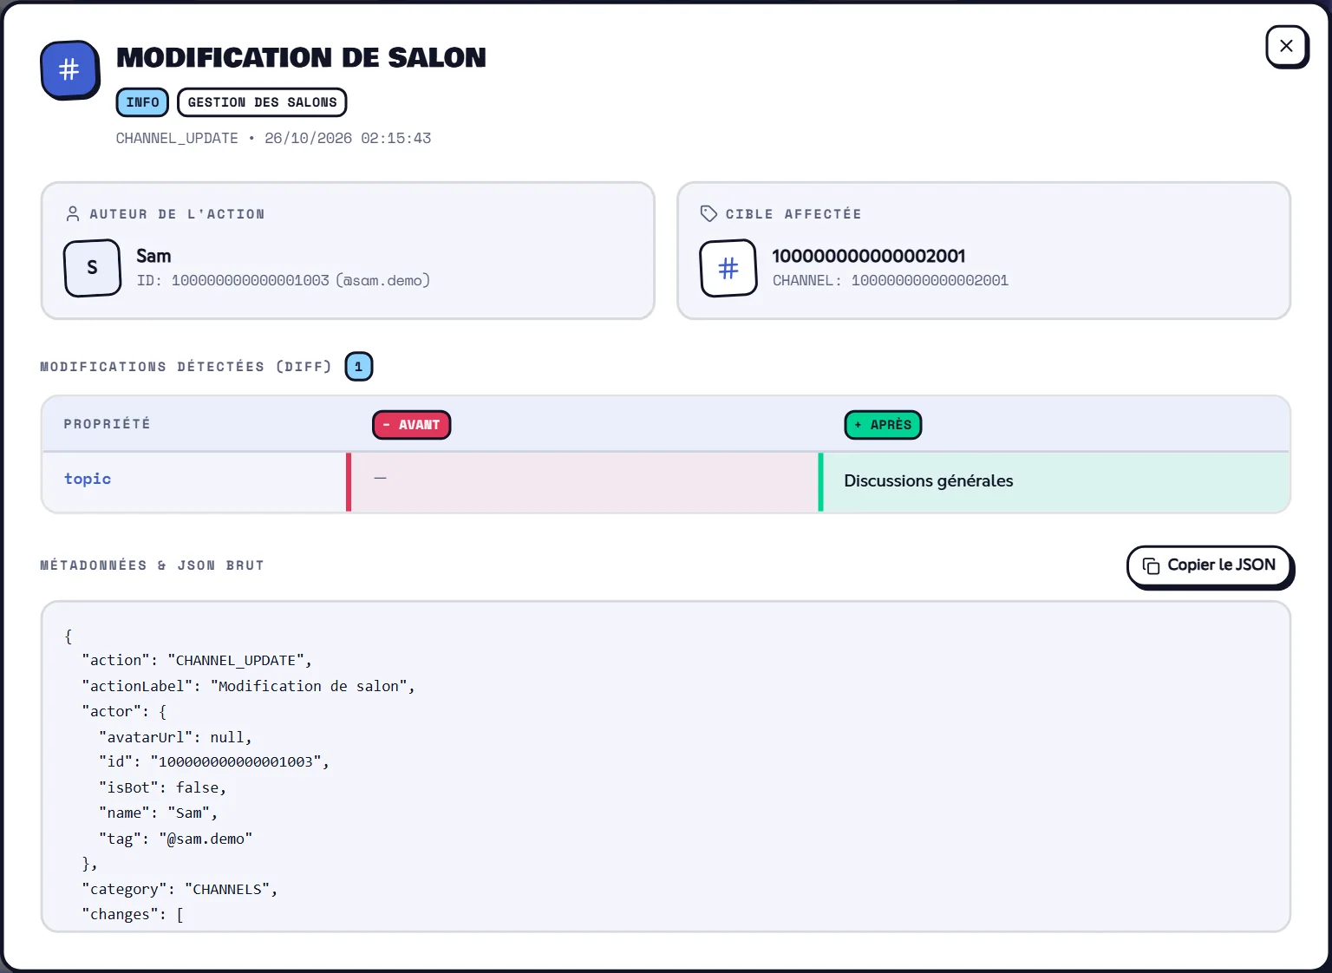Copy the raw JSON with Copier le JSON
Screen dimensions: 1332x973
tap(1209, 565)
